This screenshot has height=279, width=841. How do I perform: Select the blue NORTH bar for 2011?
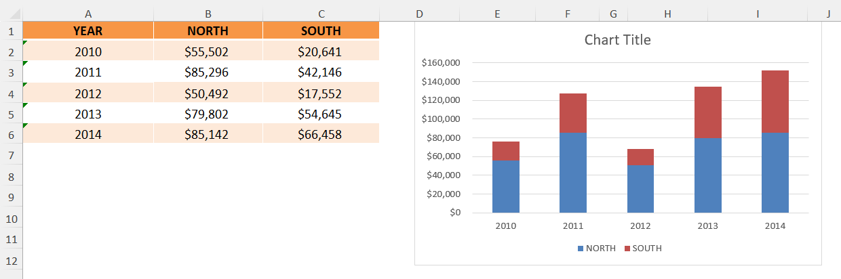pos(573,173)
